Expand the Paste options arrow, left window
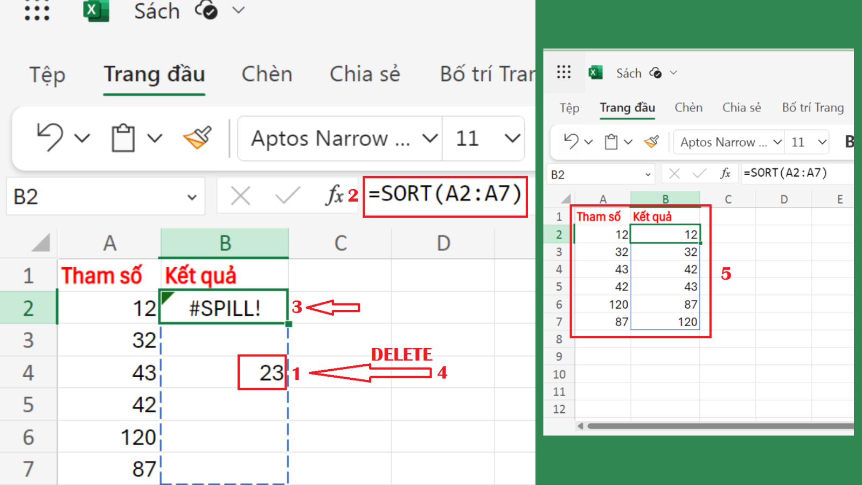This screenshot has width=862, height=485. pos(155,138)
